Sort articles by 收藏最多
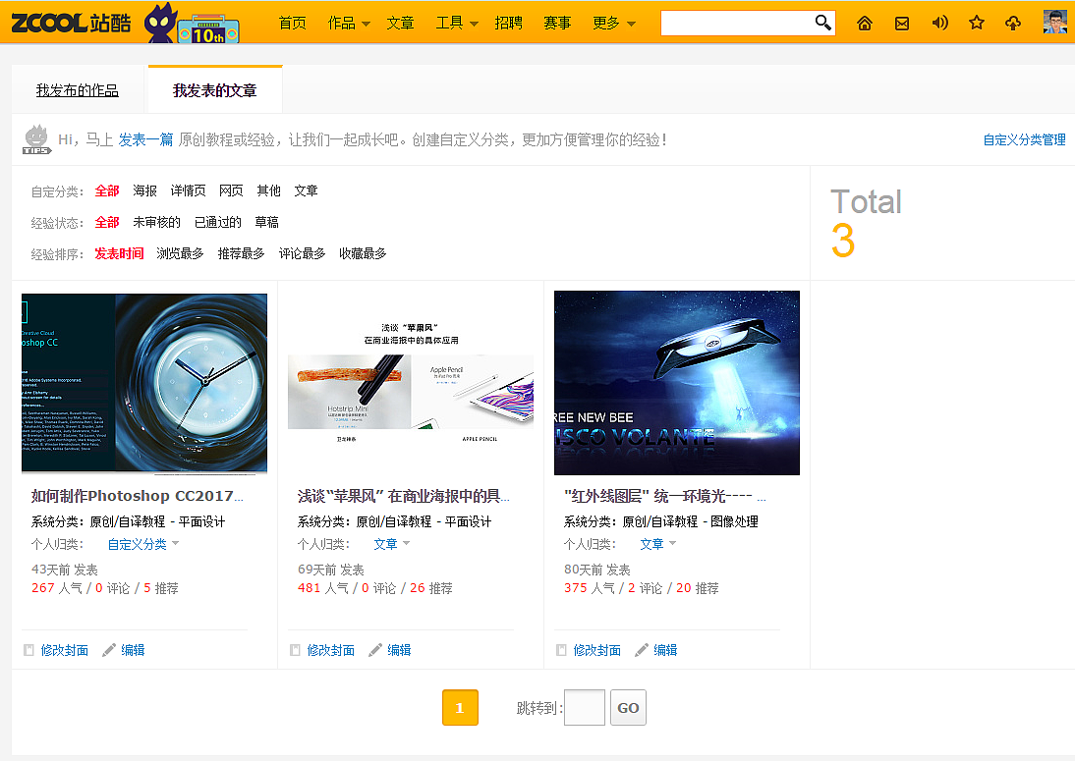 [363, 253]
